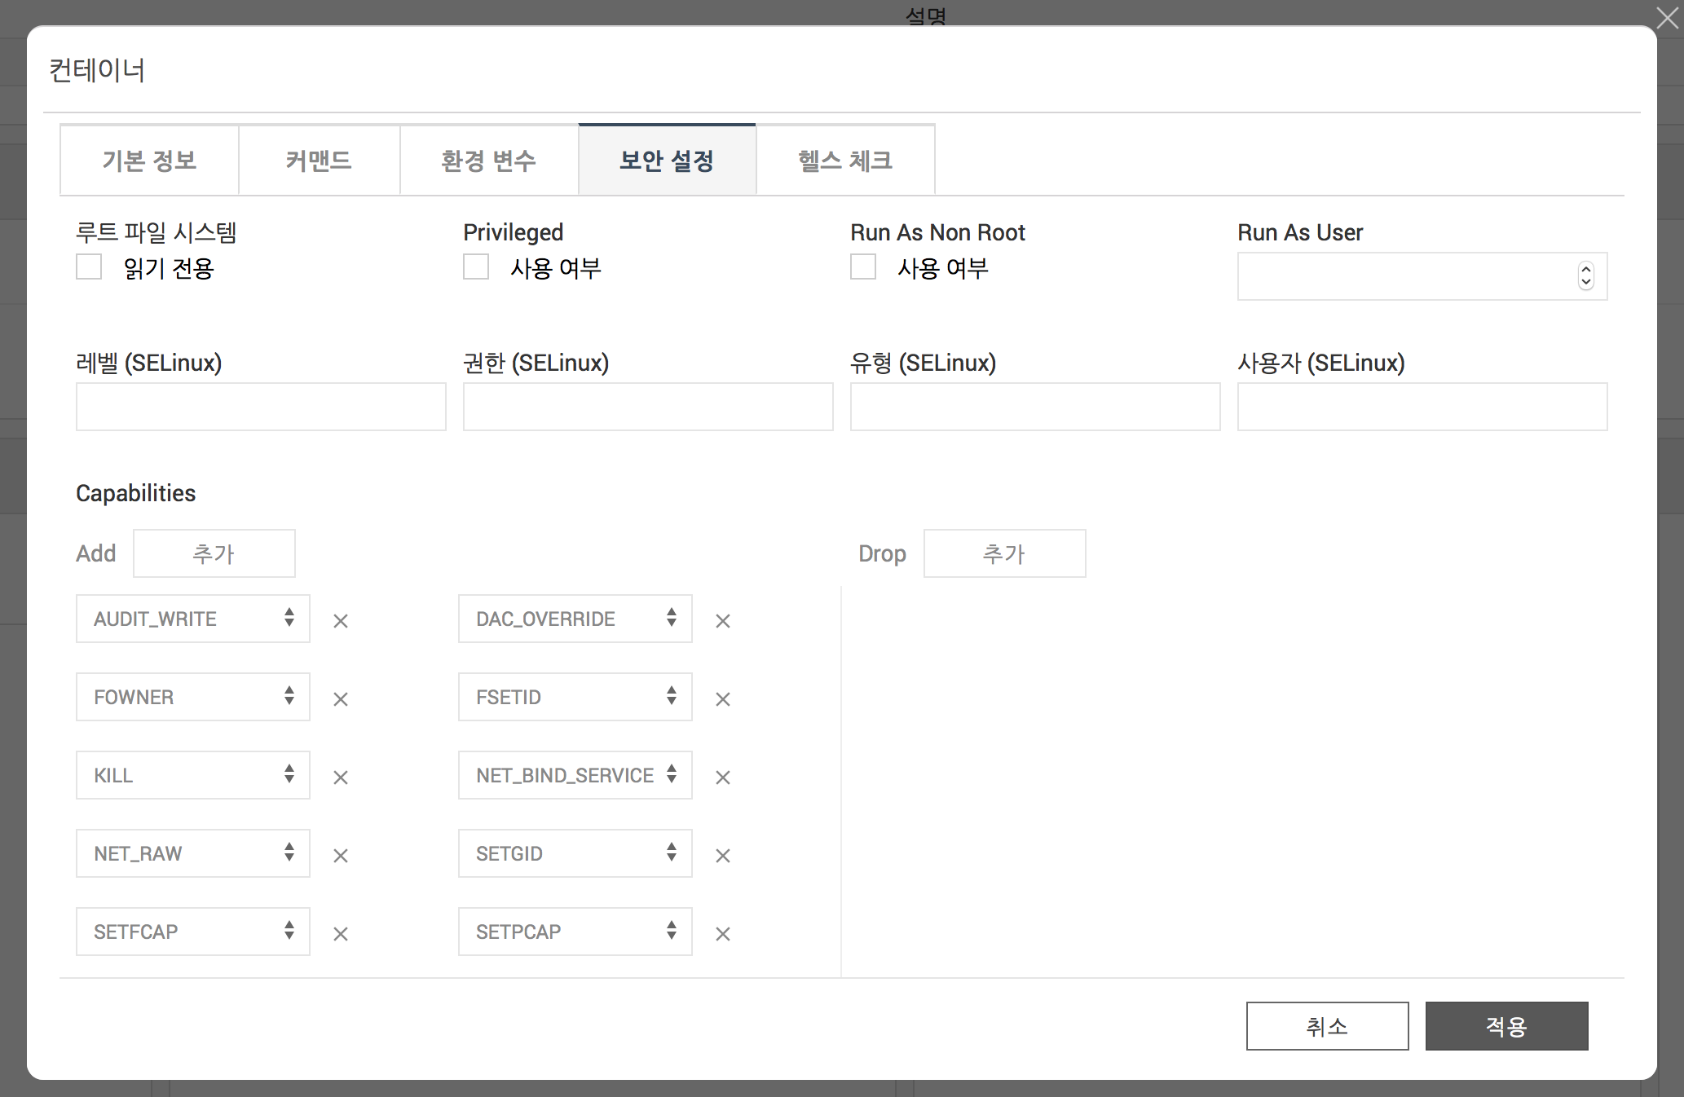Viewport: 1684px width, 1097px height.
Task: Remove the SETGID capability
Action: [x=723, y=856]
